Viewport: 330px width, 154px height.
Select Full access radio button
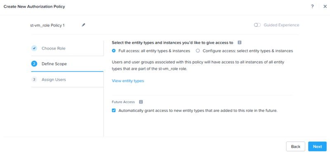point(114,51)
